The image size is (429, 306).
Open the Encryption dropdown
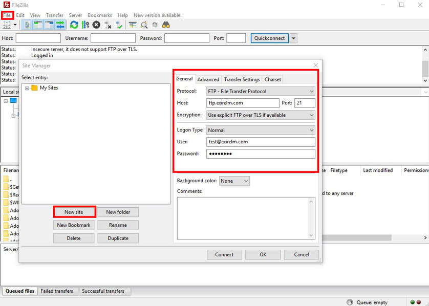pos(261,115)
